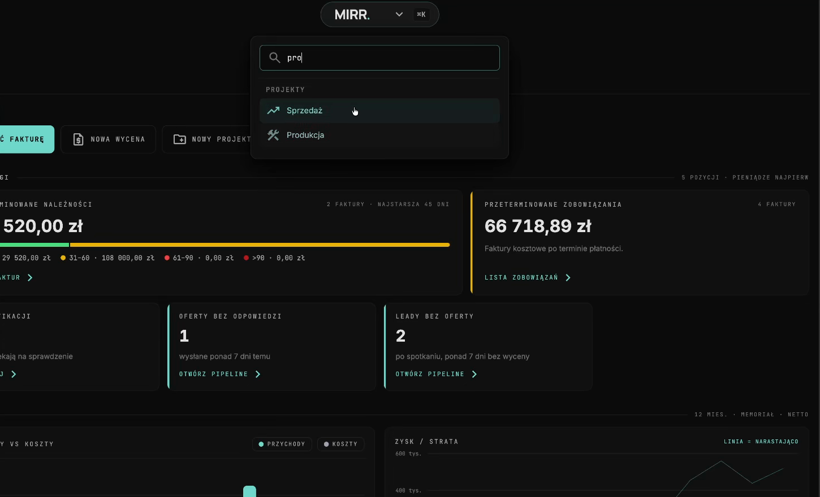This screenshot has height=497, width=820.
Task: Open pipeline from Oferty bez odpowiedzi
Action: pos(219,374)
